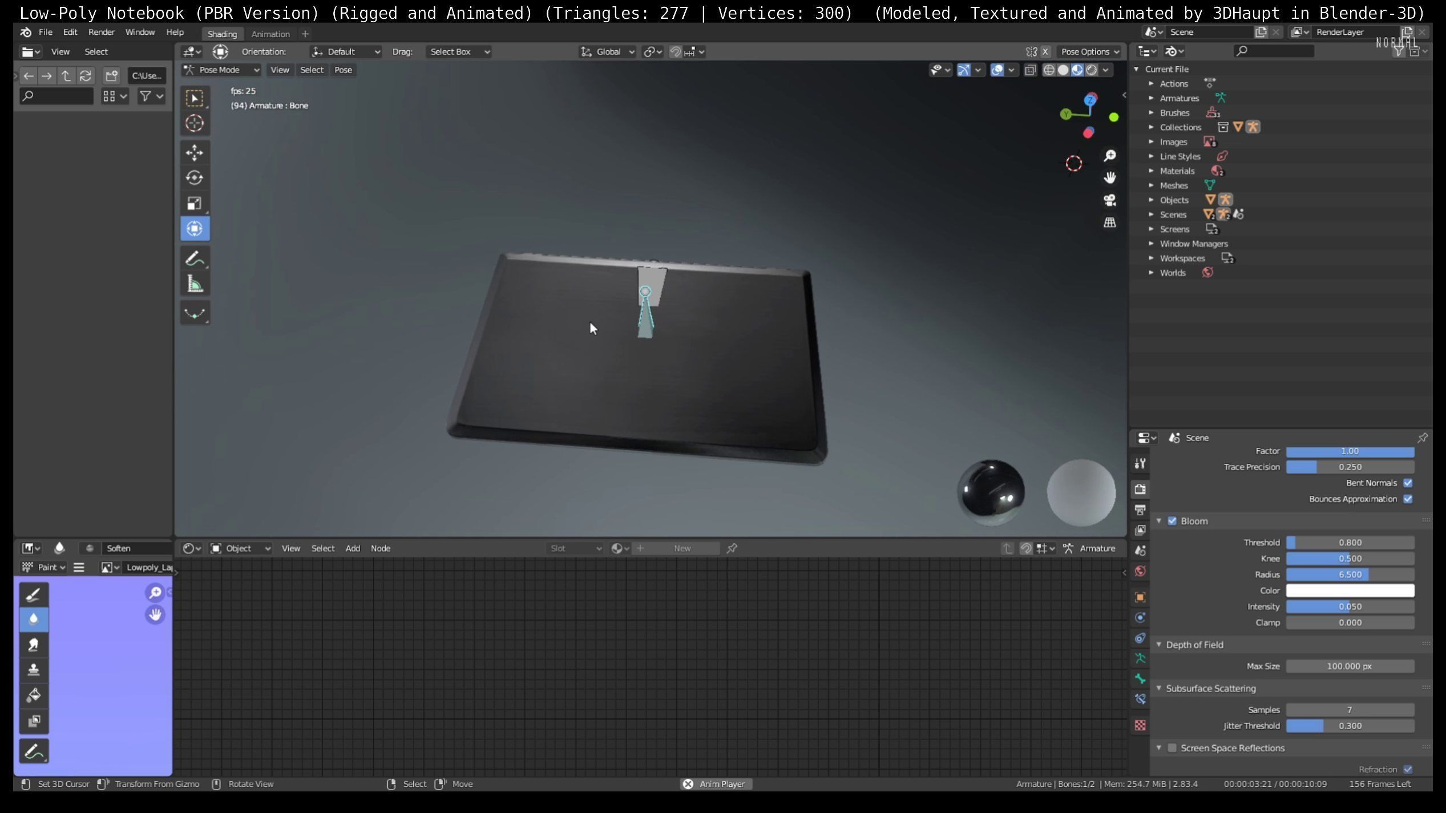This screenshot has width=1446, height=813.
Task: Enable the Screen Space Reflections checkbox
Action: [x=1173, y=748]
